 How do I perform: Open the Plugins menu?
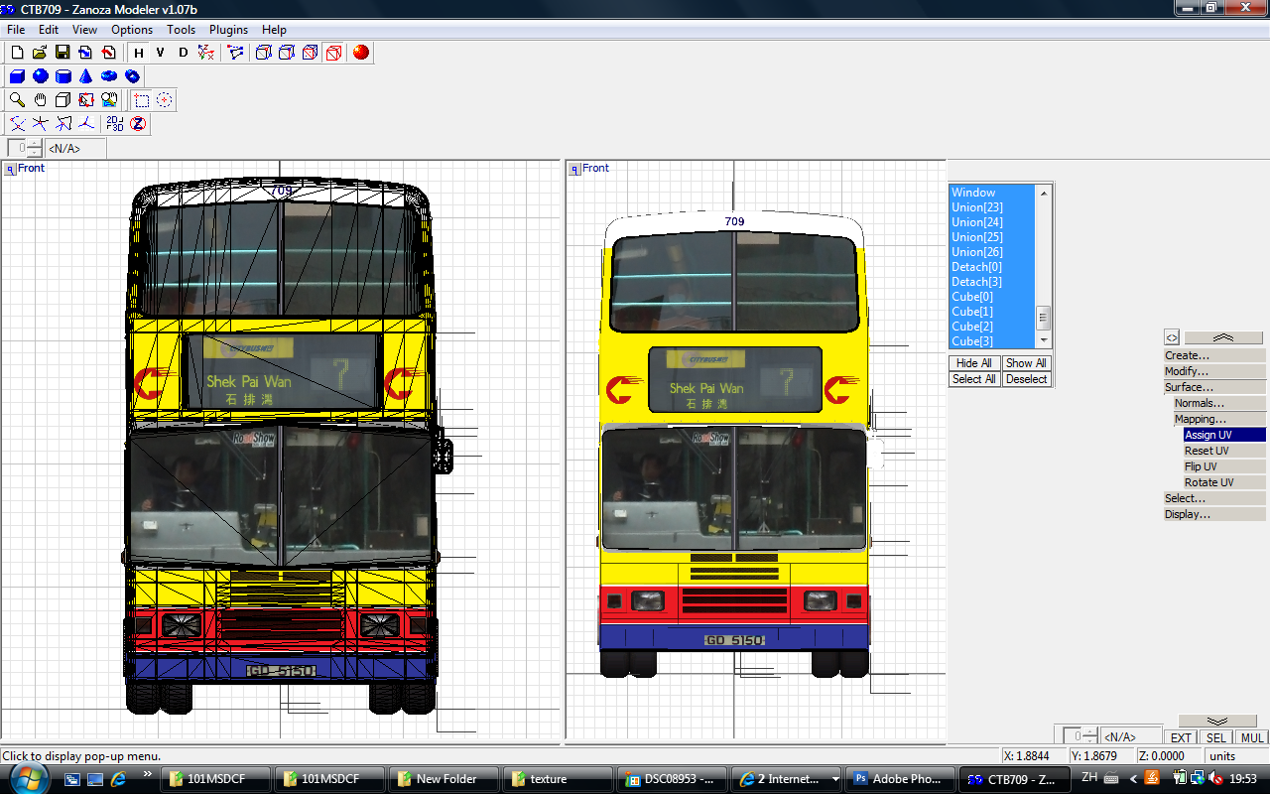pyautogui.click(x=228, y=30)
